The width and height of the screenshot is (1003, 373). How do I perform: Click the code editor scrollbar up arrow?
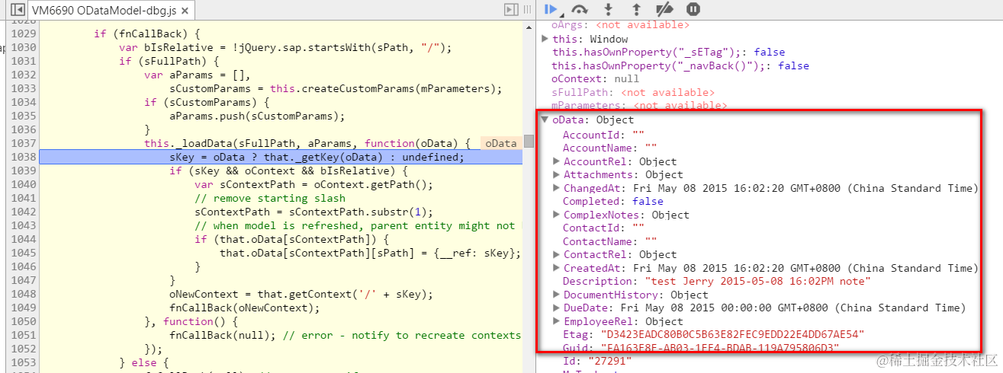click(x=529, y=27)
